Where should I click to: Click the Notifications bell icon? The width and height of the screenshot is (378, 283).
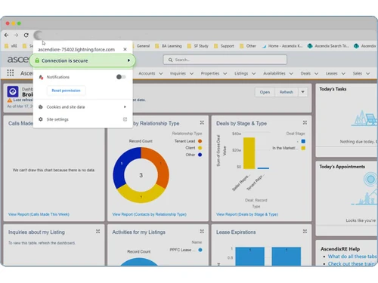coord(41,77)
